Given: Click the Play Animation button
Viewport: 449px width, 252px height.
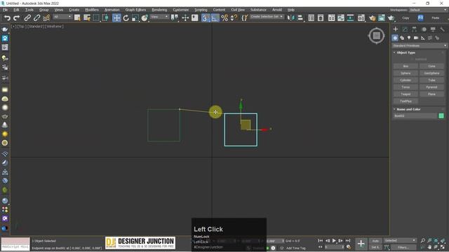Looking at the screenshot, I should tap(334, 241).
